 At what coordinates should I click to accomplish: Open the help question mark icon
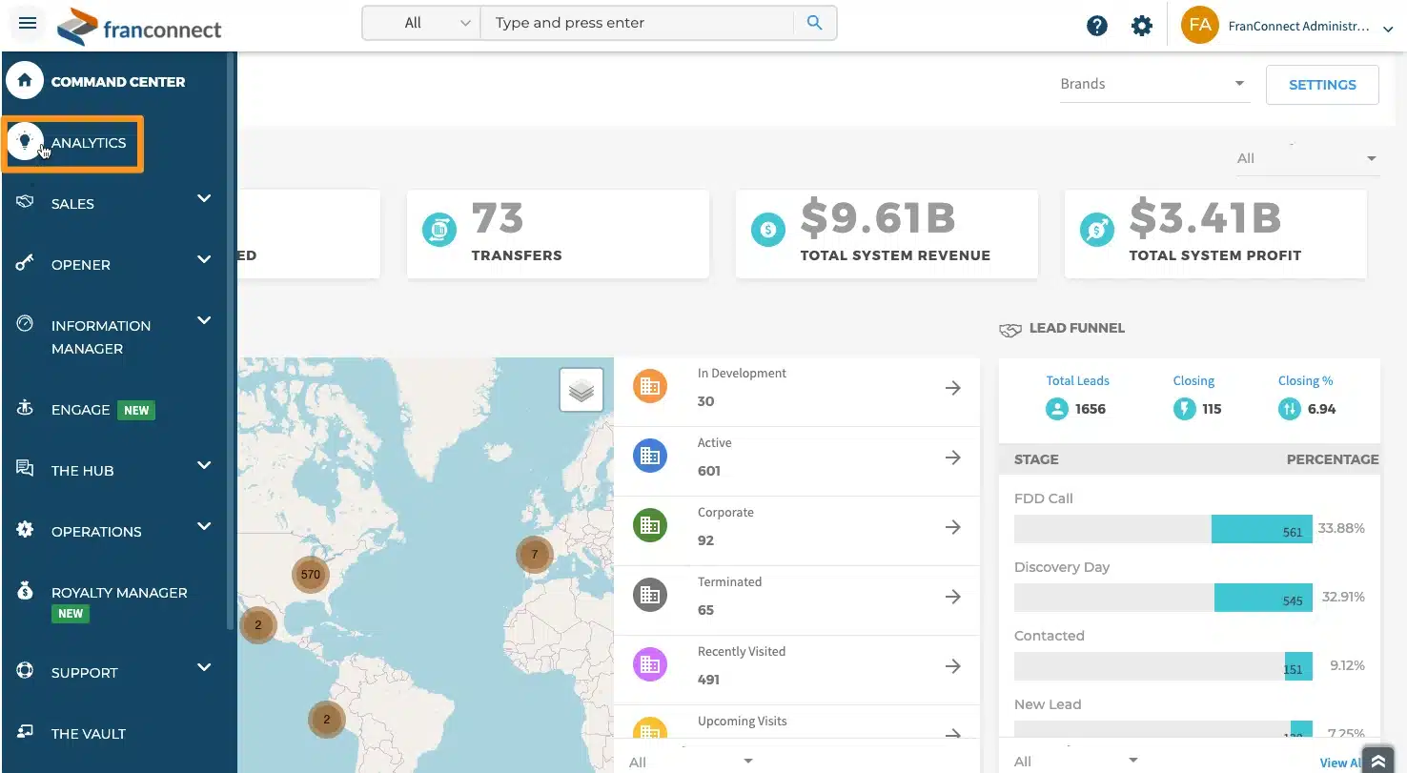pos(1097,26)
